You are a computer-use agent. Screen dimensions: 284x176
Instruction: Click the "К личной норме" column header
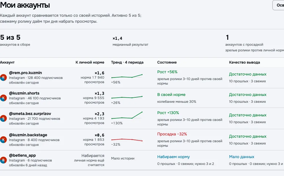pos(90,62)
